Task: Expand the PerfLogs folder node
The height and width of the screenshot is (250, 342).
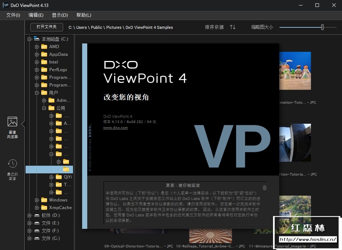Action: [x=36, y=70]
